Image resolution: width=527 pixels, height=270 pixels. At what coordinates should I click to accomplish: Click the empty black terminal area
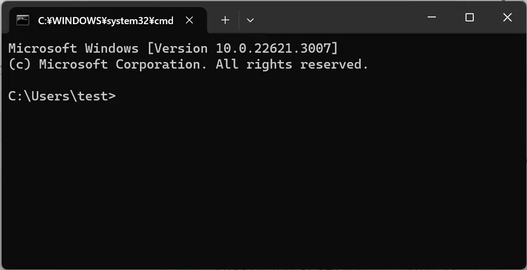pos(263,185)
